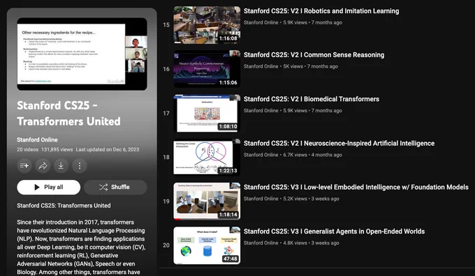Viewport: 475px width, 276px height.
Task: Click the 47:48 duration badge
Action: click(231, 259)
